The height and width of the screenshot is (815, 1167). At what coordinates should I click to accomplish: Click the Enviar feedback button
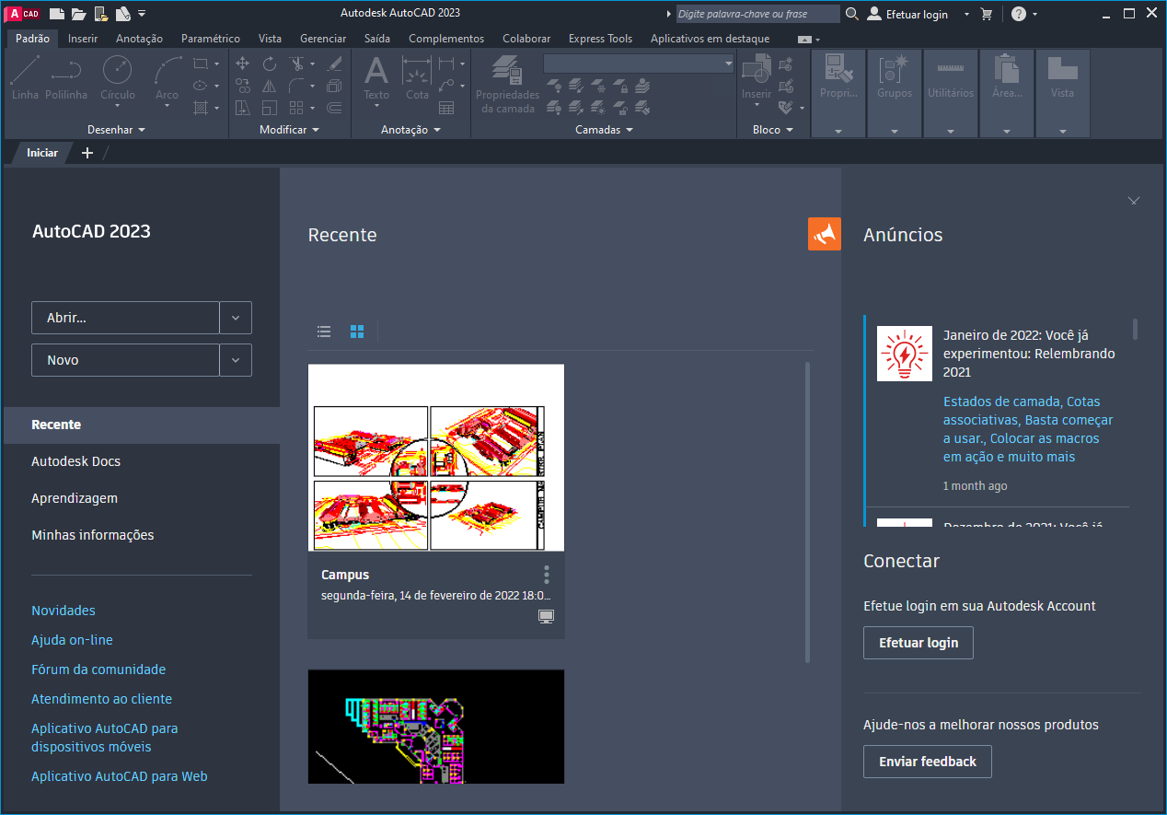coord(928,762)
